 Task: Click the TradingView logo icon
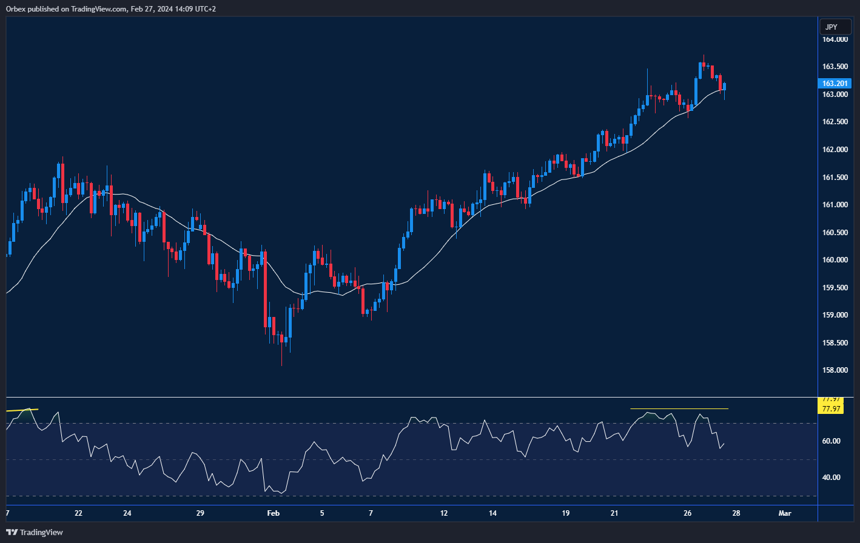pos(11,532)
